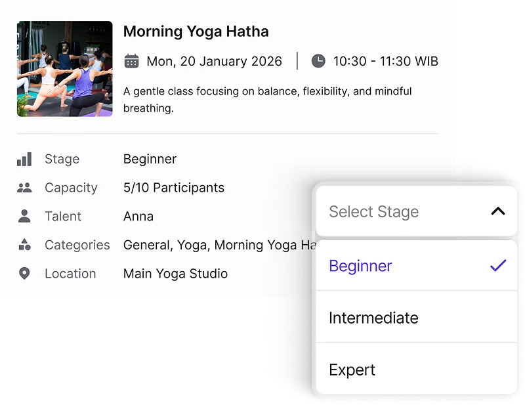Click the talent name Anna
The height and width of the screenshot is (405, 525).
click(138, 216)
